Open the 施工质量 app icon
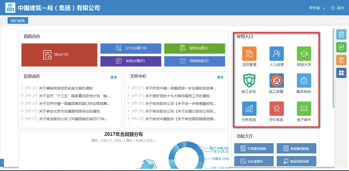349x171 pixels. coord(276,81)
